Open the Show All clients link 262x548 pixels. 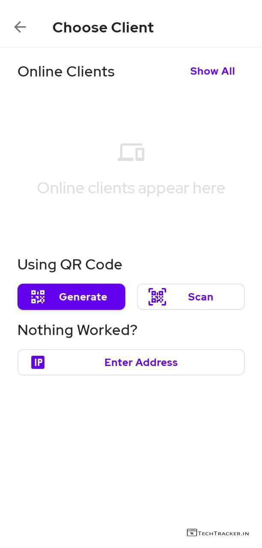click(212, 71)
